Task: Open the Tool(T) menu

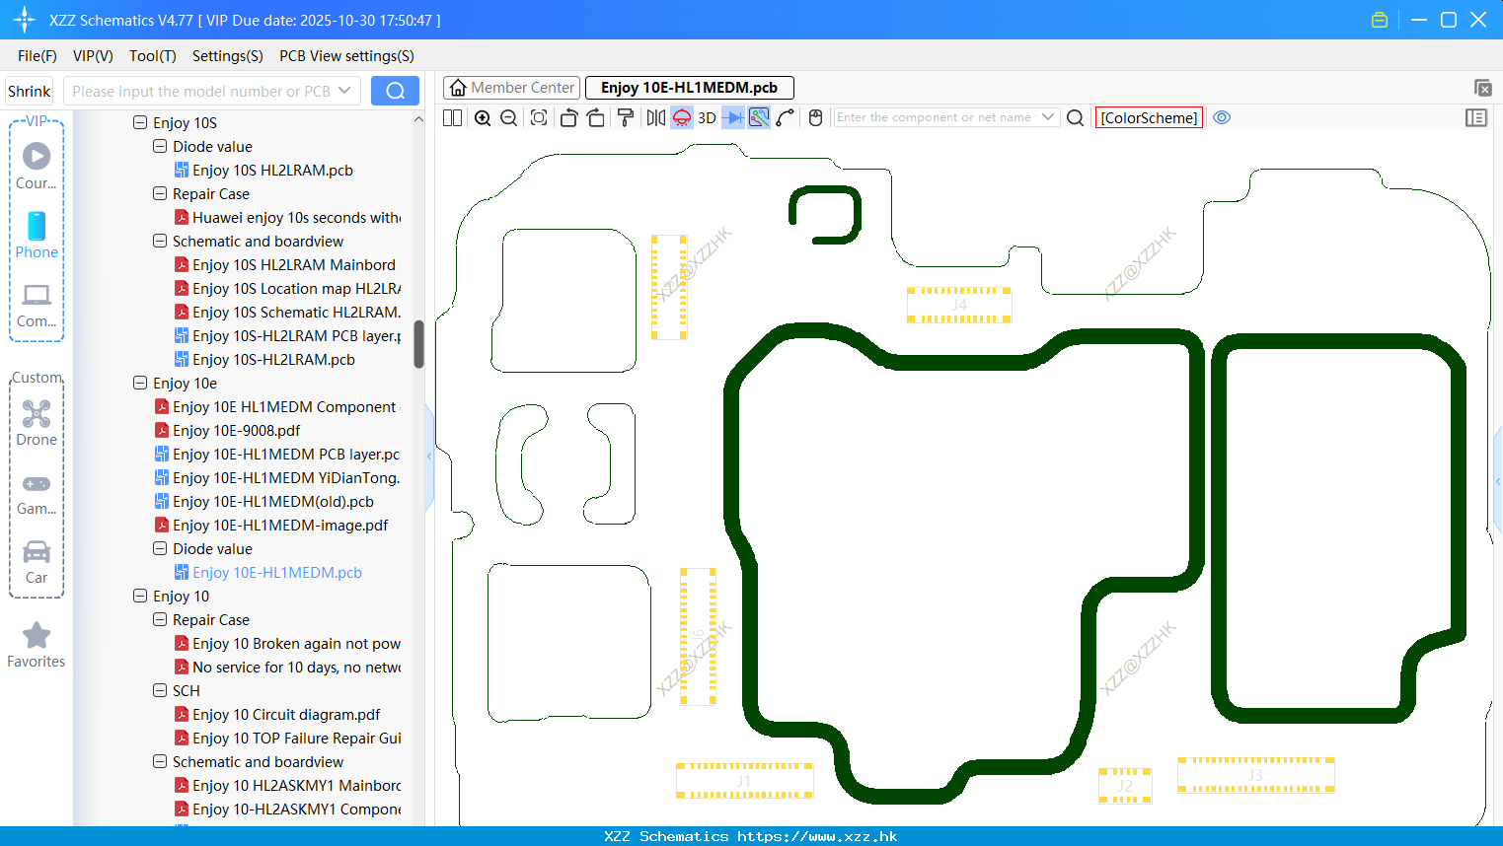Action: tap(153, 56)
